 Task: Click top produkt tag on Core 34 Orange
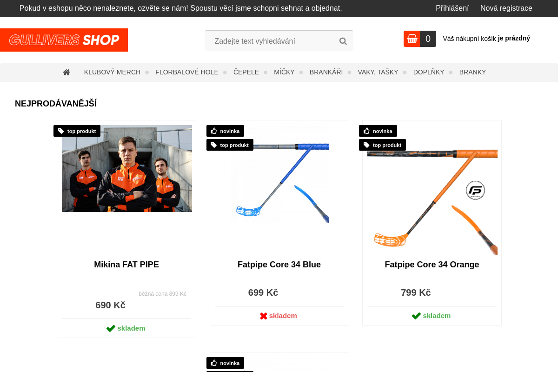click(x=382, y=145)
